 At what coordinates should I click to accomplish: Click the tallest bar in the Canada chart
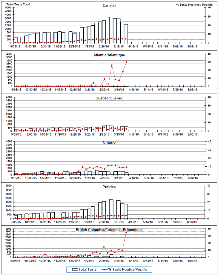(111, 30)
